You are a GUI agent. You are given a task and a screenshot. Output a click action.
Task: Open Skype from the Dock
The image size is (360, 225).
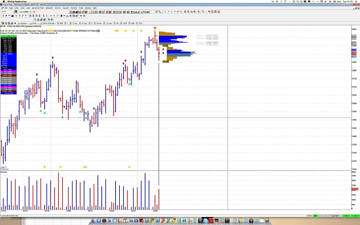(205, 221)
